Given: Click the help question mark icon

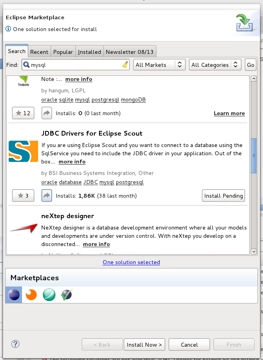Looking at the screenshot, I should coord(15,344).
